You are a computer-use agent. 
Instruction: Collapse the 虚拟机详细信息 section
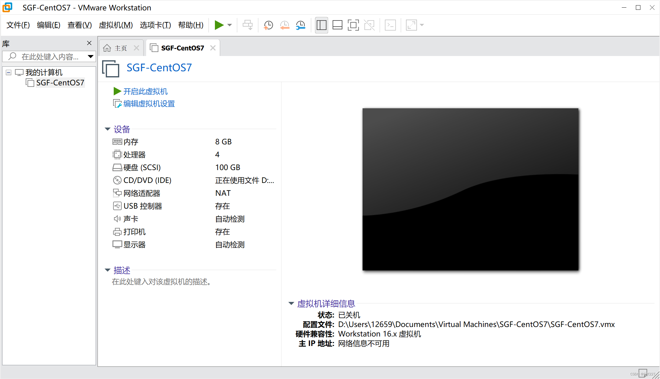coord(291,303)
